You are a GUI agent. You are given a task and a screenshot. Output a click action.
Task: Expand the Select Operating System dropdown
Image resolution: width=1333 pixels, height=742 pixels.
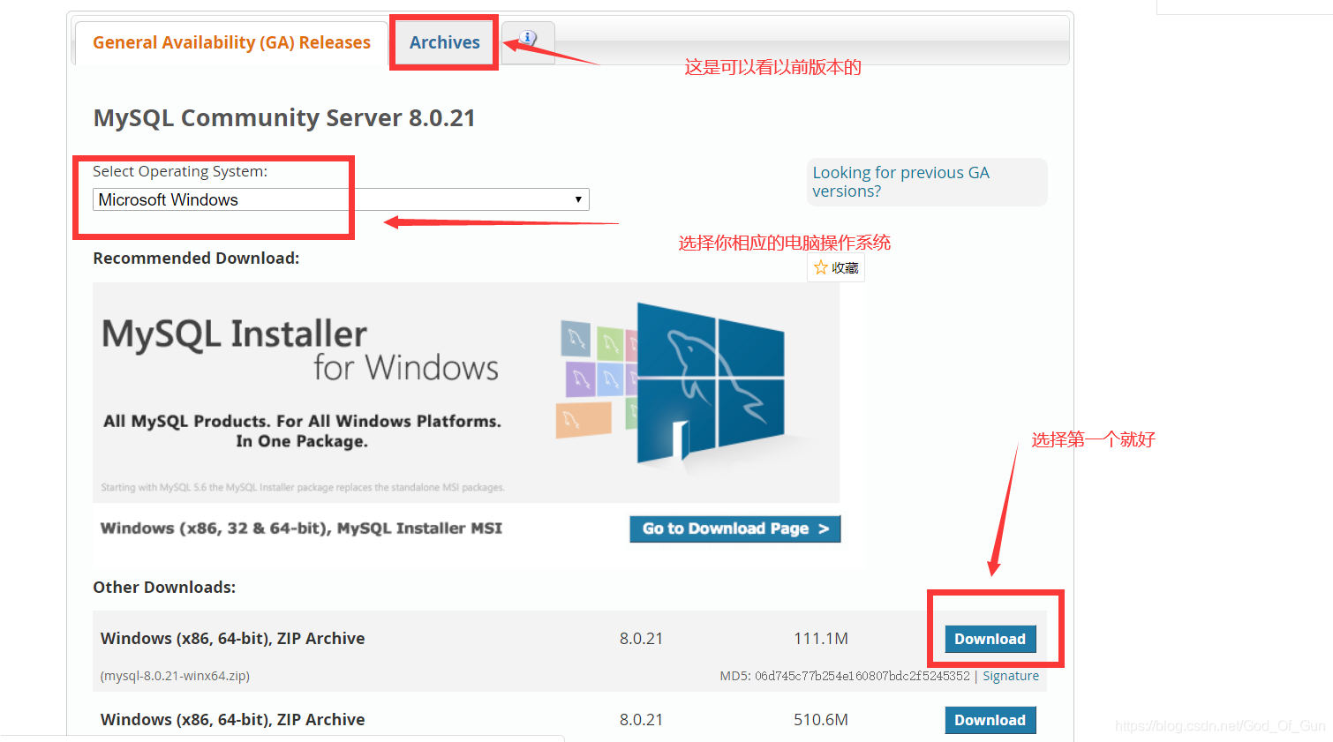click(x=341, y=199)
